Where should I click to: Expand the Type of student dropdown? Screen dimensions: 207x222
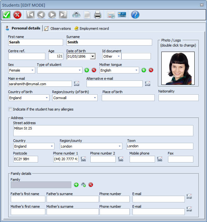80,70
